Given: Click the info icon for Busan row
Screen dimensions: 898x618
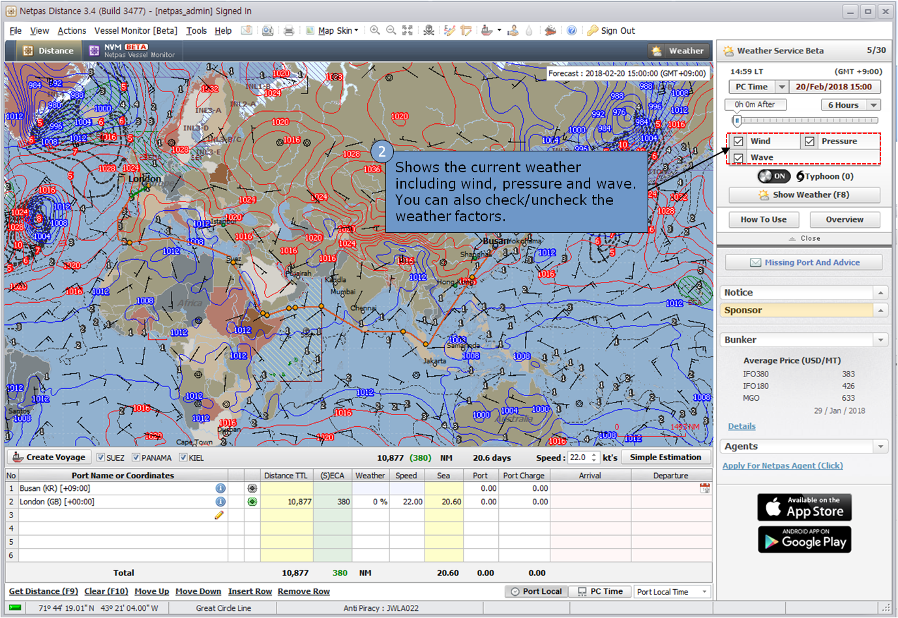Looking at the screenshot, I should pyautogui.click(x=220, y=488).
